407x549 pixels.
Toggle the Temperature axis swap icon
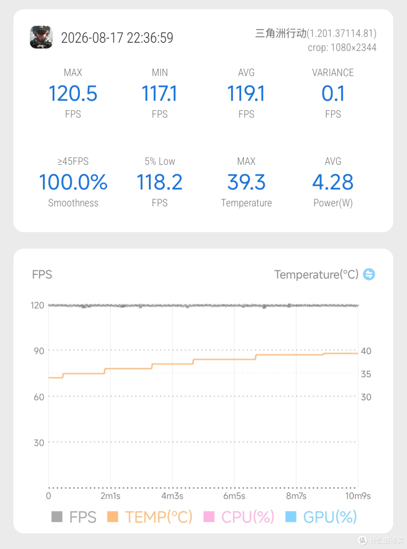369,274
